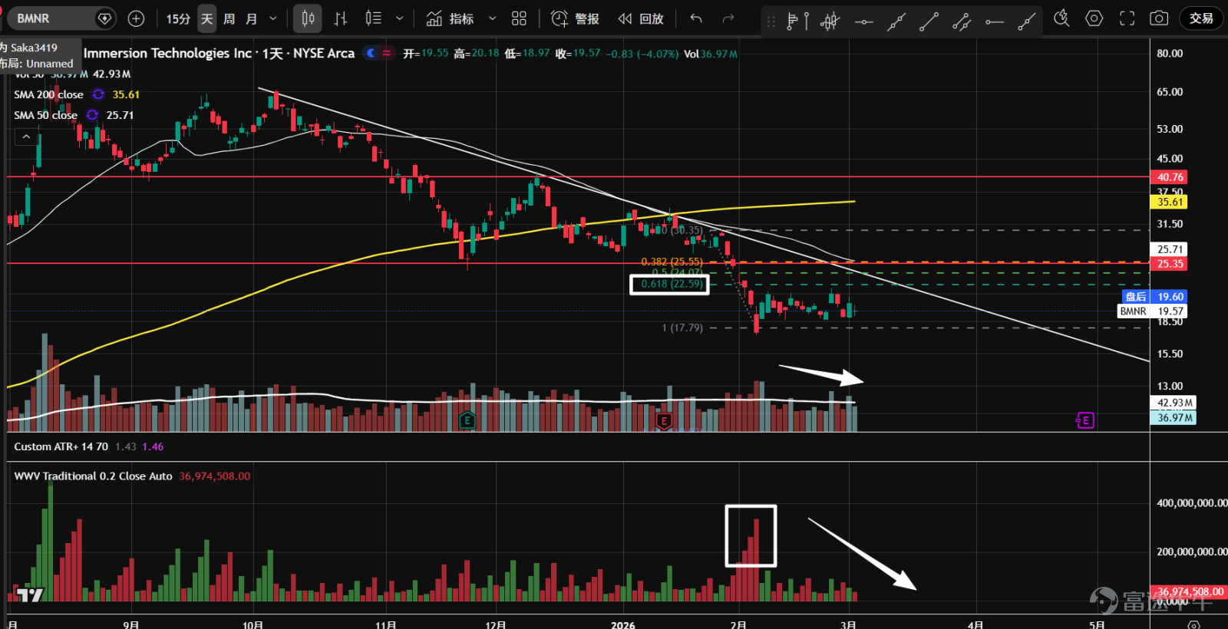
Task: Select the trend line drawing tool
Action: 929,21
